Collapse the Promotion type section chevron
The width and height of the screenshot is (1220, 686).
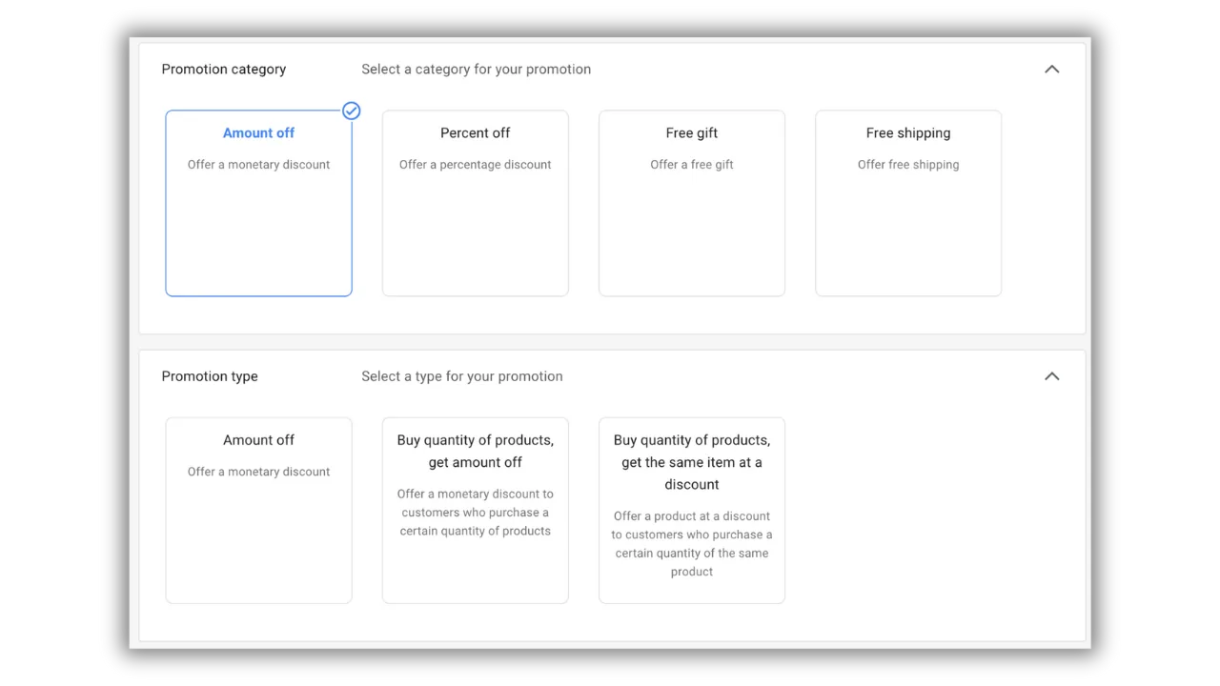[1051, 376]
